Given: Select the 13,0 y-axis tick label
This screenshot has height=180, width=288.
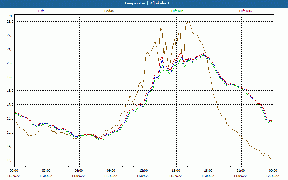Looking at the screenshot, I should [x=10, y=160].
